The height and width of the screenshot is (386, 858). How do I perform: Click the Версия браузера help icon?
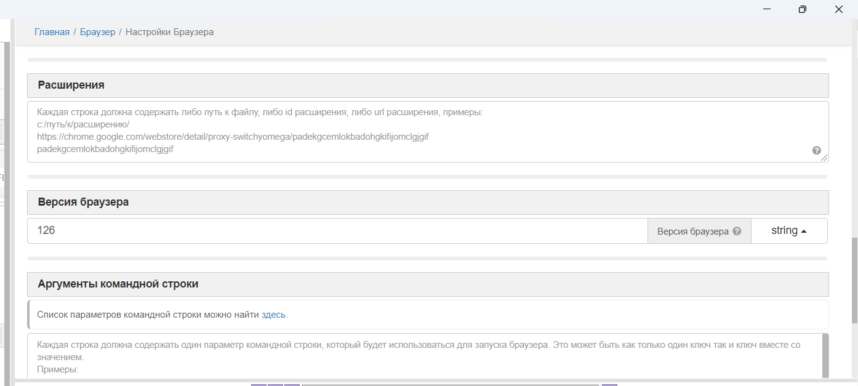(737, 230)
